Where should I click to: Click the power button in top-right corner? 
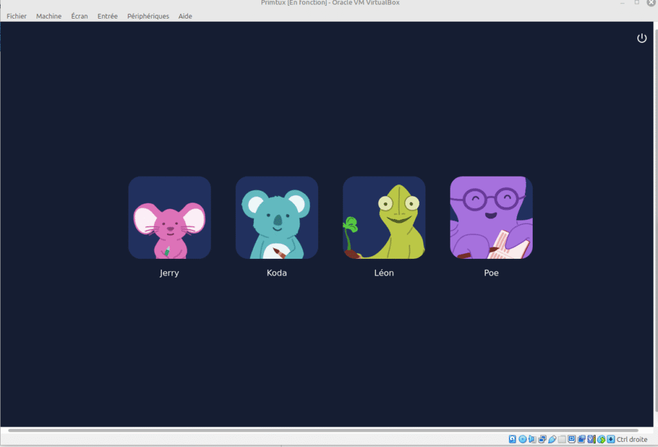point(641,39)
